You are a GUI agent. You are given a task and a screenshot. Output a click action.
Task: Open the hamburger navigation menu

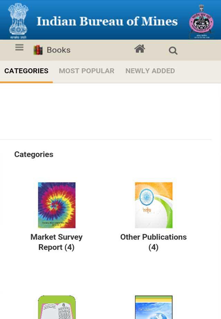tap(19, 48)
